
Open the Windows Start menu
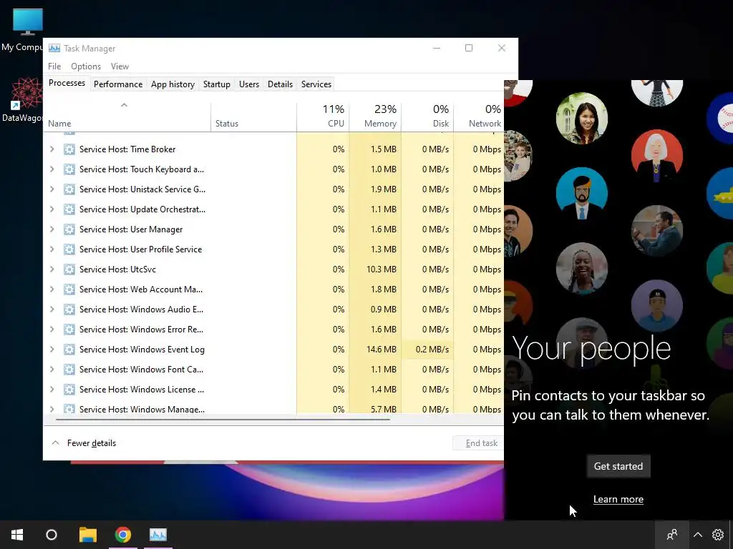pos(17,535)
